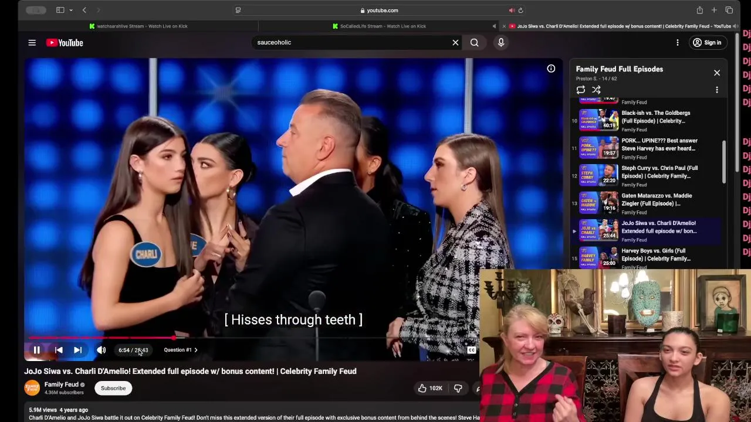This screenshot has width=751, height=422.
Task: Click the 6:54 / 25:43 time display
Action: pos(133,350)
